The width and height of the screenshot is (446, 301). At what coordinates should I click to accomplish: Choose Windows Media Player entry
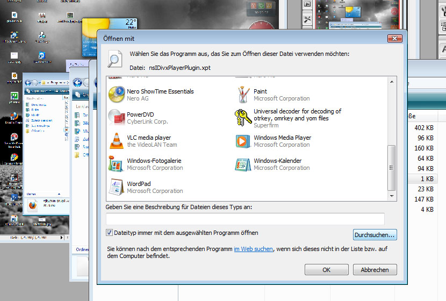(273, 141)
